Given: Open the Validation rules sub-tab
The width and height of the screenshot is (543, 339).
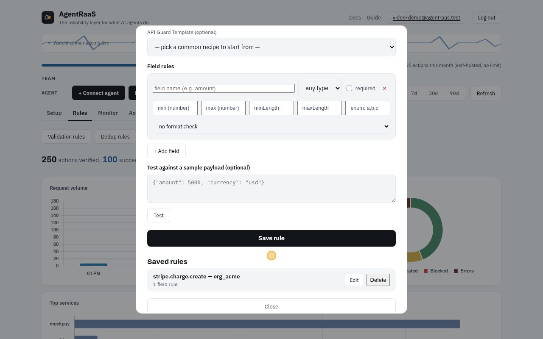Looking at the screenshot, I should pos(66,136).
